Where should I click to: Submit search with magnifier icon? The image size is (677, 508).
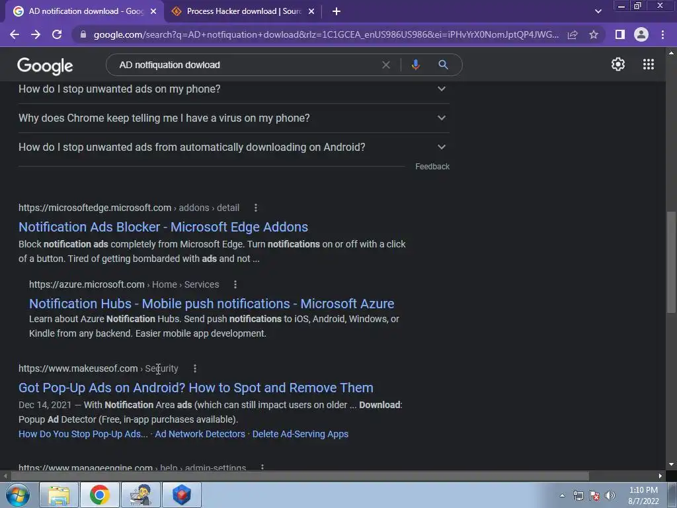tap(443, 65)
